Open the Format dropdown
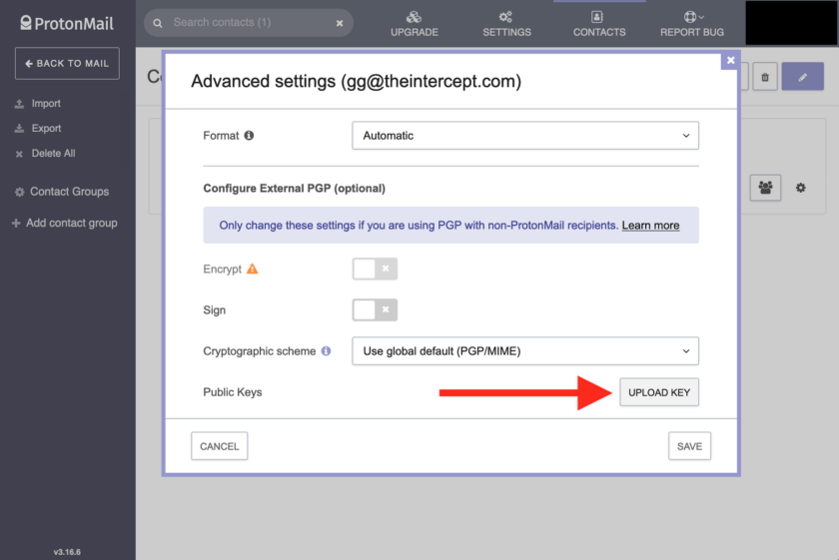Screen dimensions: 839x560 (525, 136)
